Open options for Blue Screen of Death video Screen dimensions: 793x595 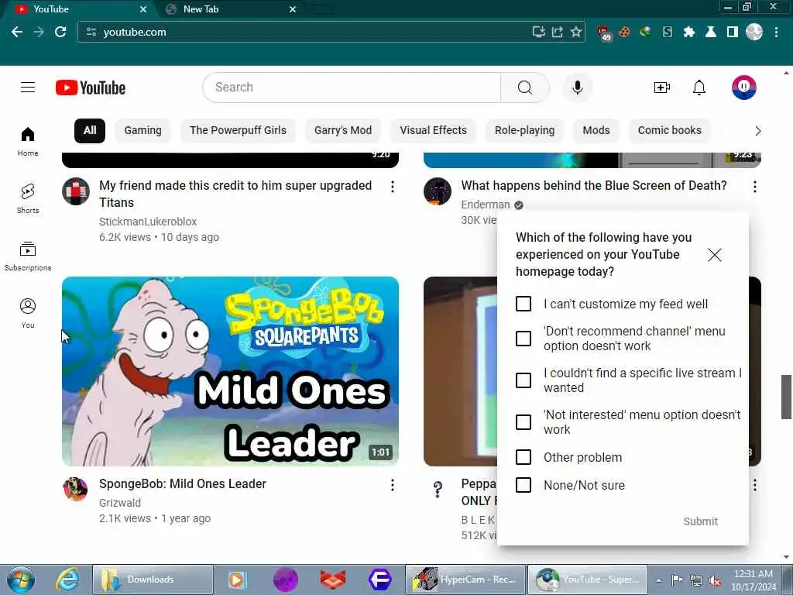(x=754, y=187)
